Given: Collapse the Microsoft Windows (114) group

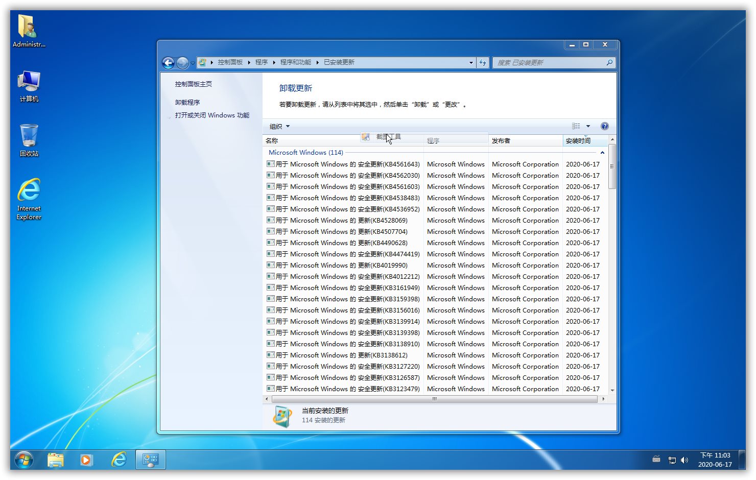Looking at the screenshot, I should [602, 153].
